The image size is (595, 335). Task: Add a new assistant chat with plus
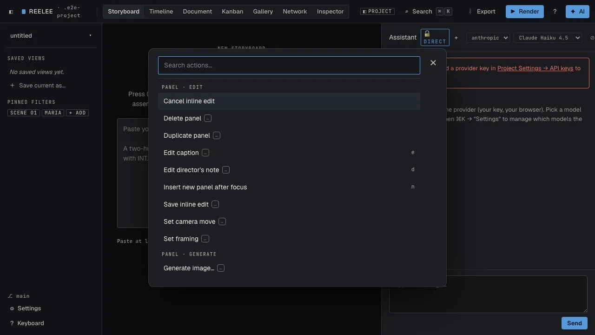[x=456, y=38]
